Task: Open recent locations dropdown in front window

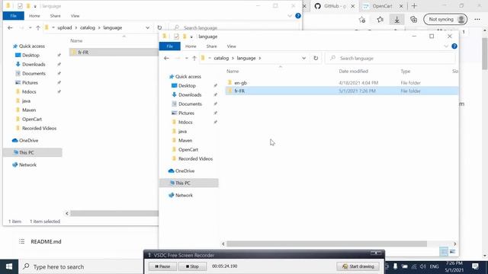Action: point(186,58)
